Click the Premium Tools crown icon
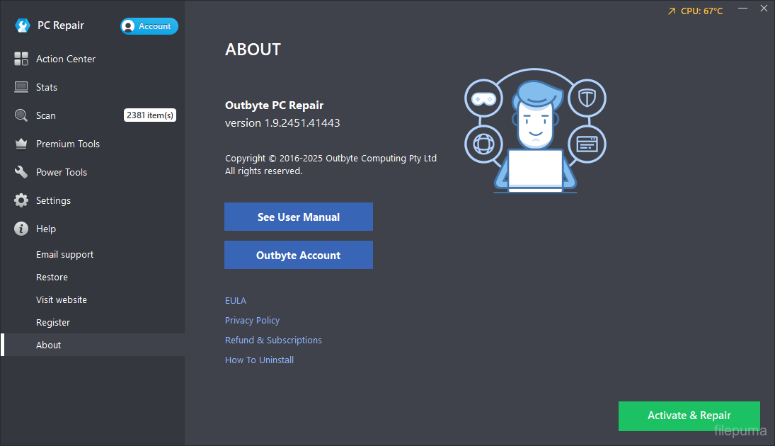The image size is (775, 446). point(21,144)
